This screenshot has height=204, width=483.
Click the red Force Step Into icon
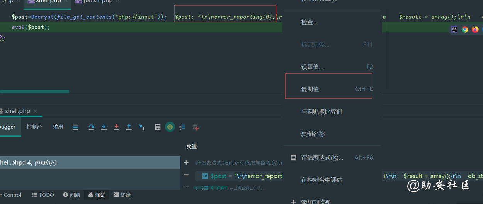tap(116, 127)
